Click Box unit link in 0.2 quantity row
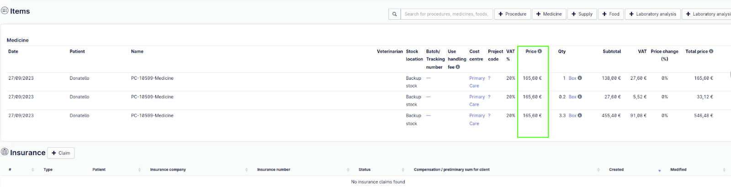 (572, 97)
